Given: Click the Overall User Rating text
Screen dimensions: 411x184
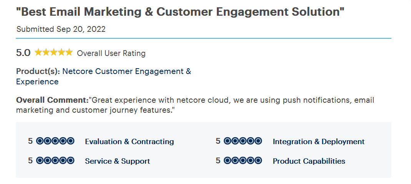Looking at the screenshot, I should pos(111,53).
